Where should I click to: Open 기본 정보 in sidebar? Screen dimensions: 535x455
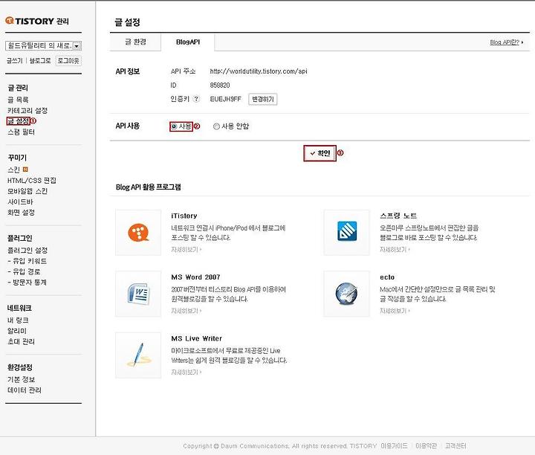[x=21, y=379]
